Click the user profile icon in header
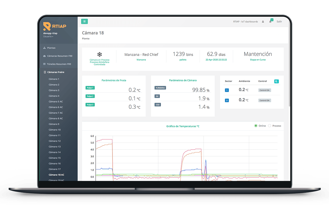Screen dimensions: 329x205 point(263,22)
